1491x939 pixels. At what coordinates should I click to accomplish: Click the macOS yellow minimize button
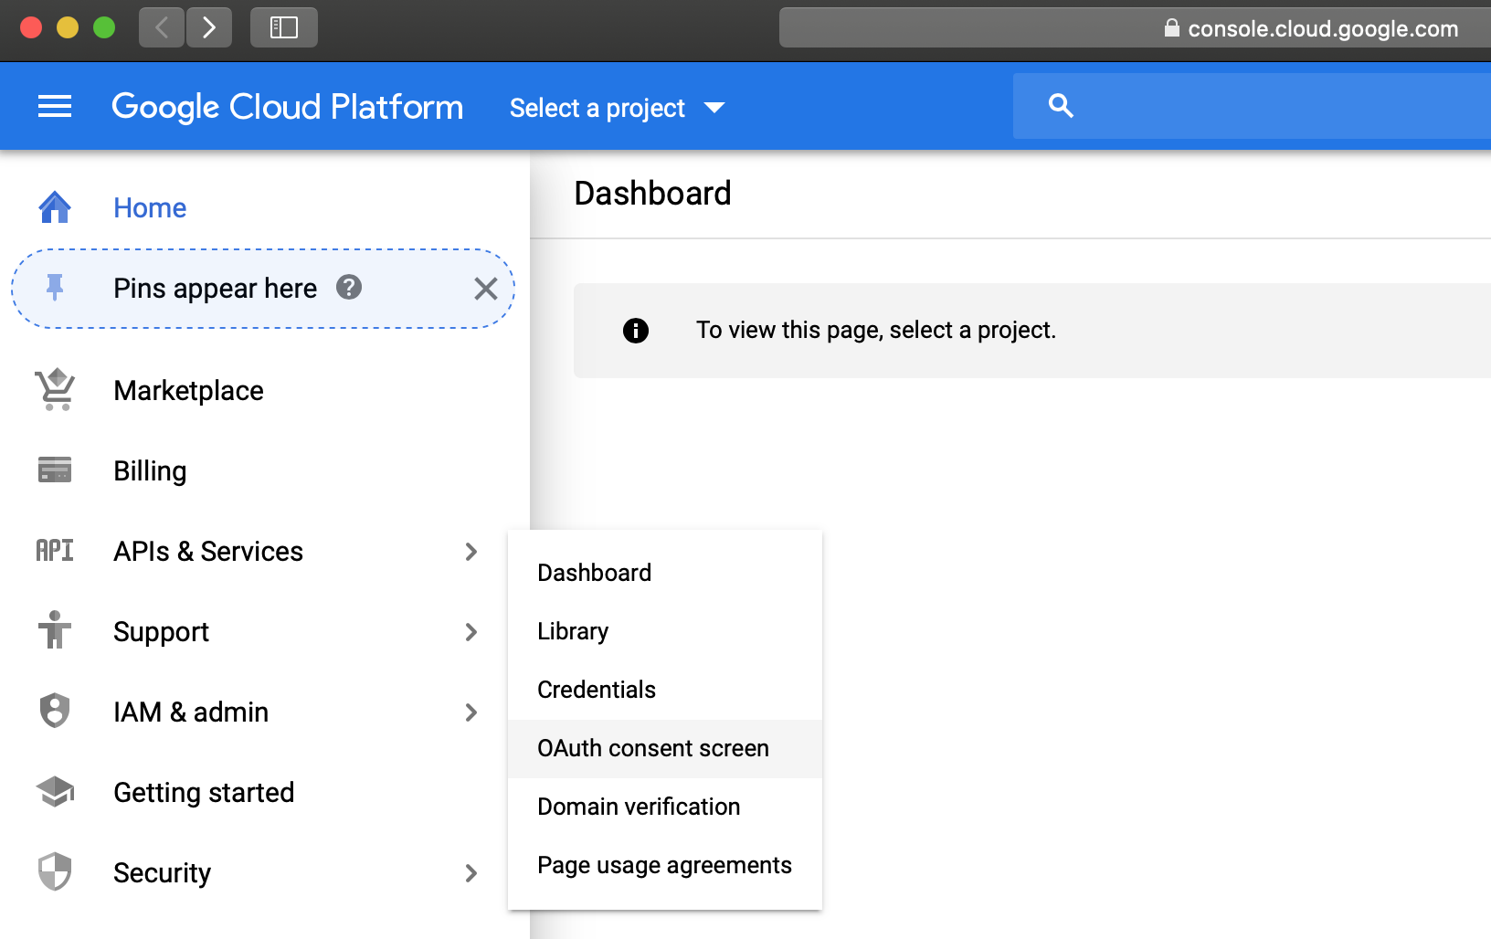tap(68, 27)
